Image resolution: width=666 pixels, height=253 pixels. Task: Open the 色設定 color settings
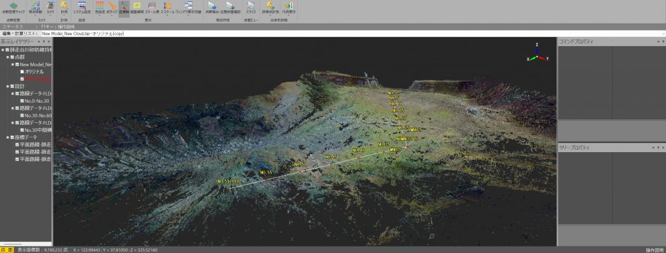coord(100,8)
